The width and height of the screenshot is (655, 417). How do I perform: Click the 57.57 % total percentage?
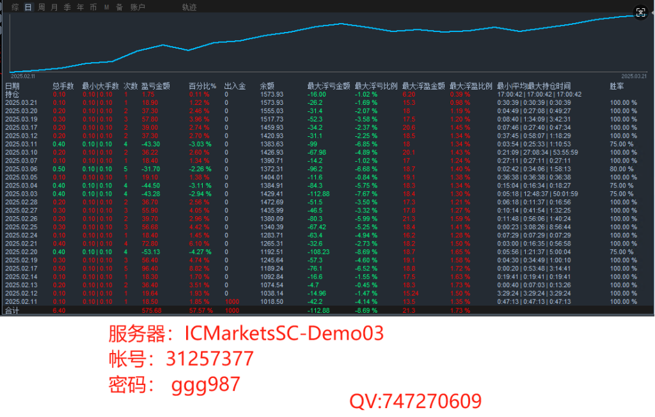click(201, 310)
